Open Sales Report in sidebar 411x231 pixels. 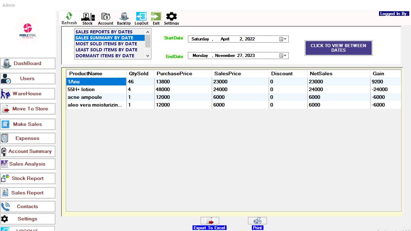pos(28,193)
